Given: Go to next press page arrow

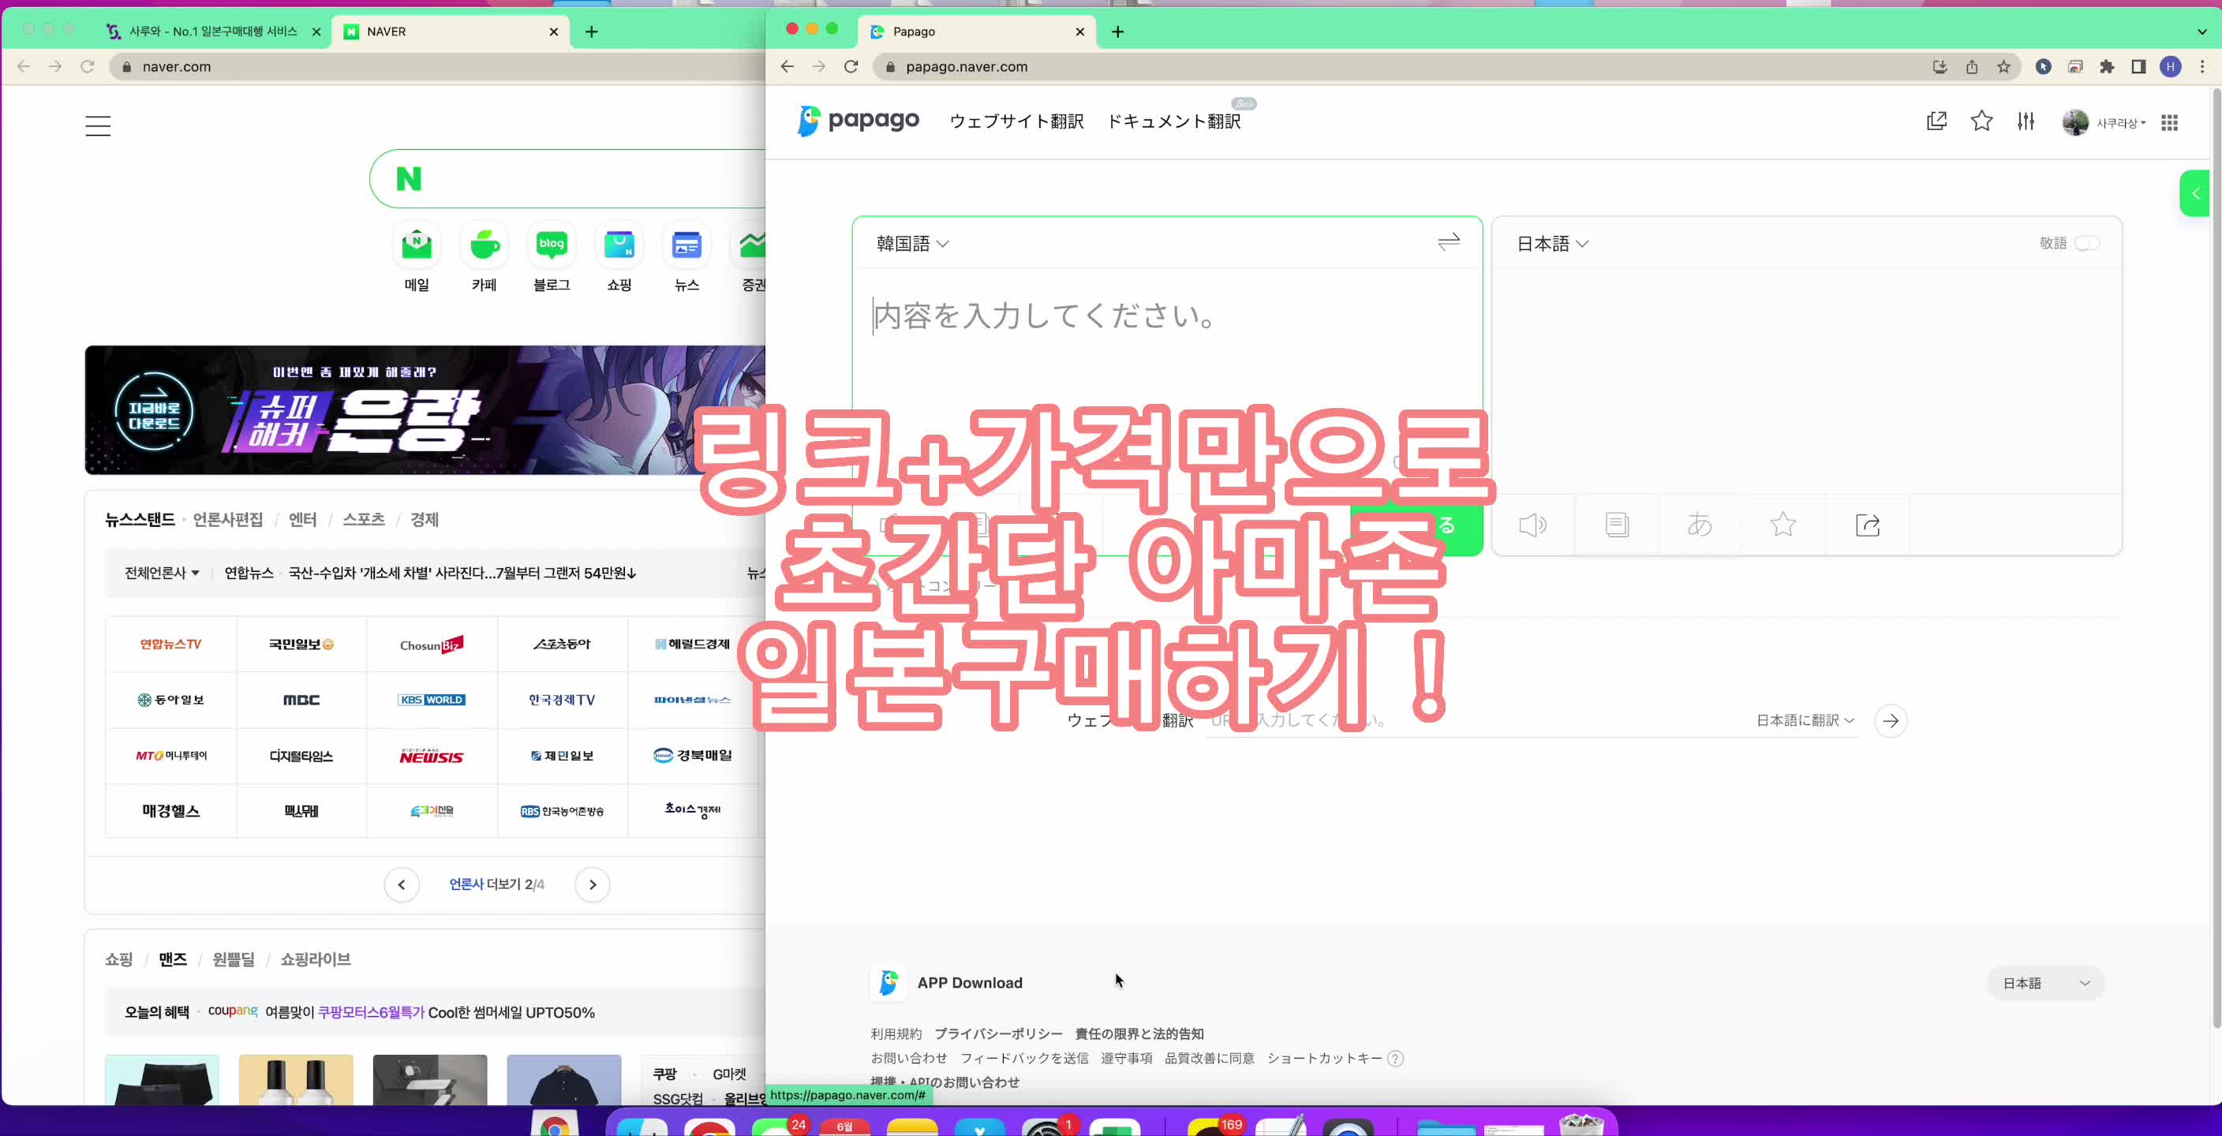Looking at the screenshot, I should click(x=592, y=884).
